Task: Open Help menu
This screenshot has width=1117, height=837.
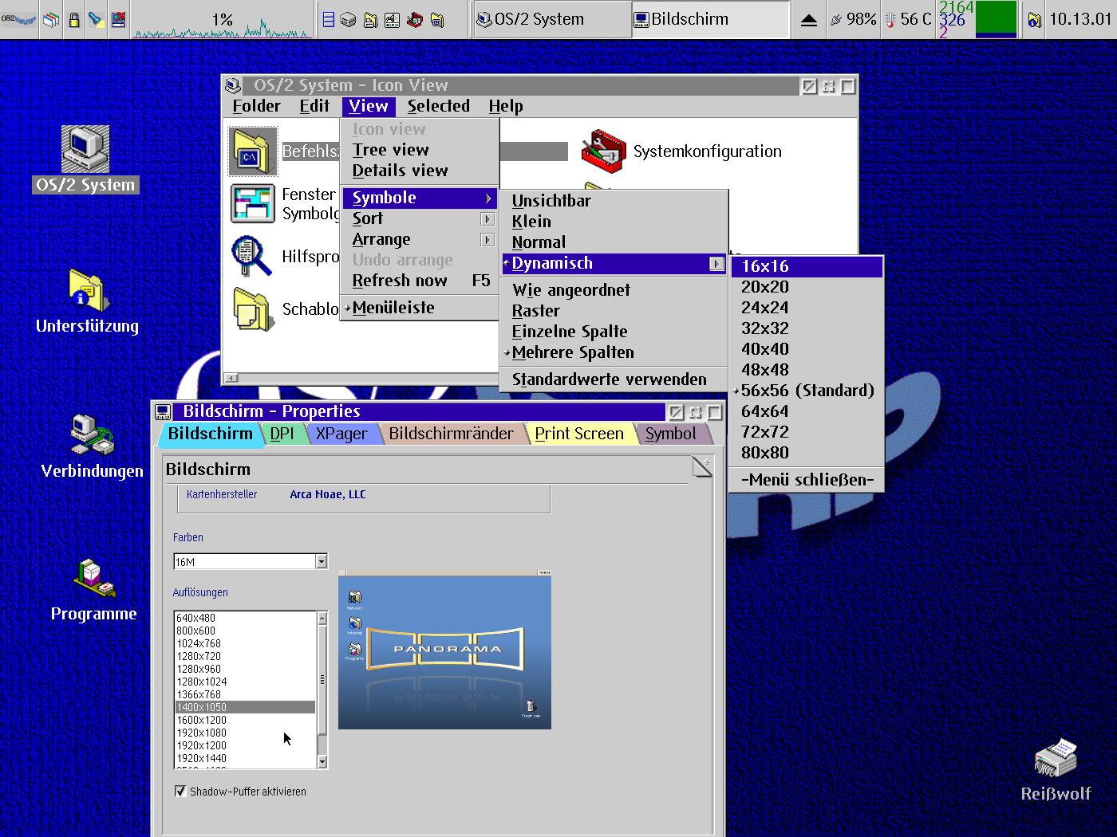Action: [506, 106]
